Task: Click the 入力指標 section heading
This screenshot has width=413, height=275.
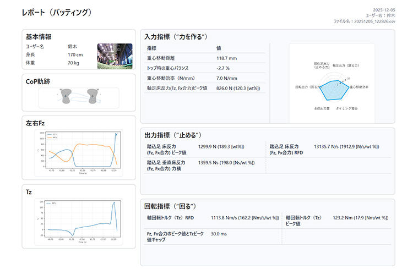Action: tap(176, 37)
